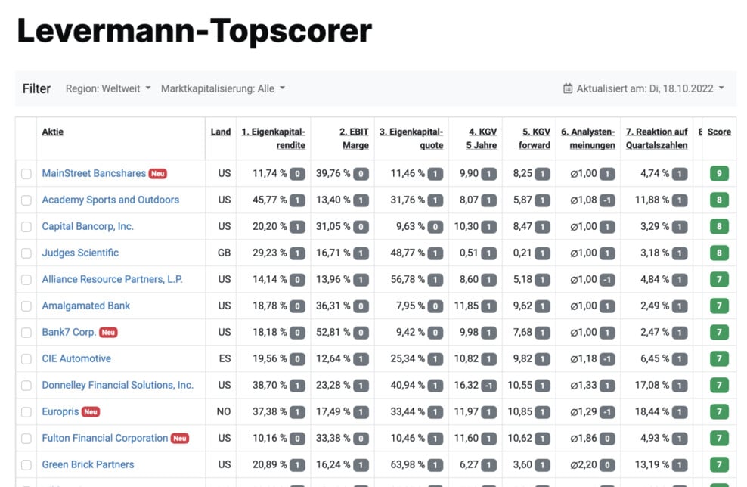
Task: Tick the Donnelley Financial Solutions checkbox
Action: [26, 386]
